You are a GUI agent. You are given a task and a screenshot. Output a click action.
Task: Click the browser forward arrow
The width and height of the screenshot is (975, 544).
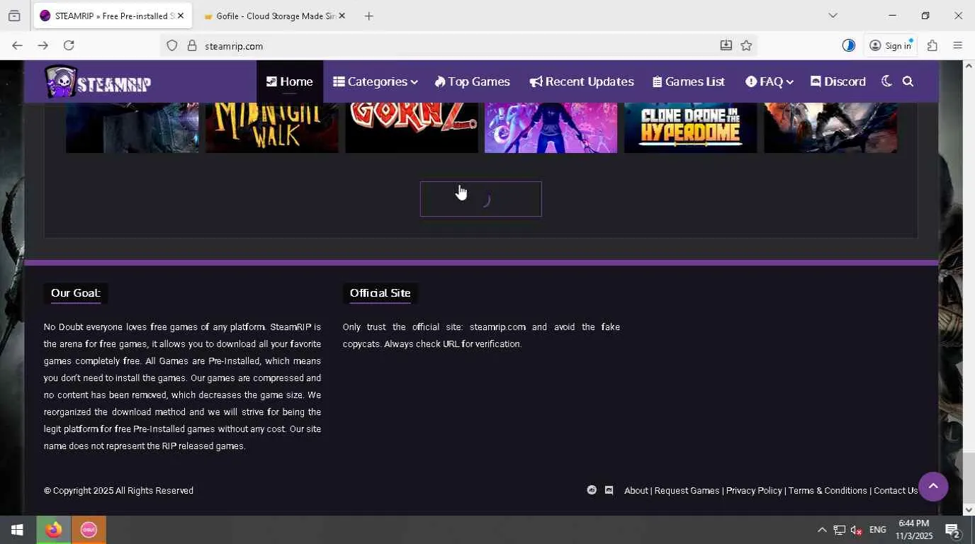pyautogui.click(x=43, y=45)
